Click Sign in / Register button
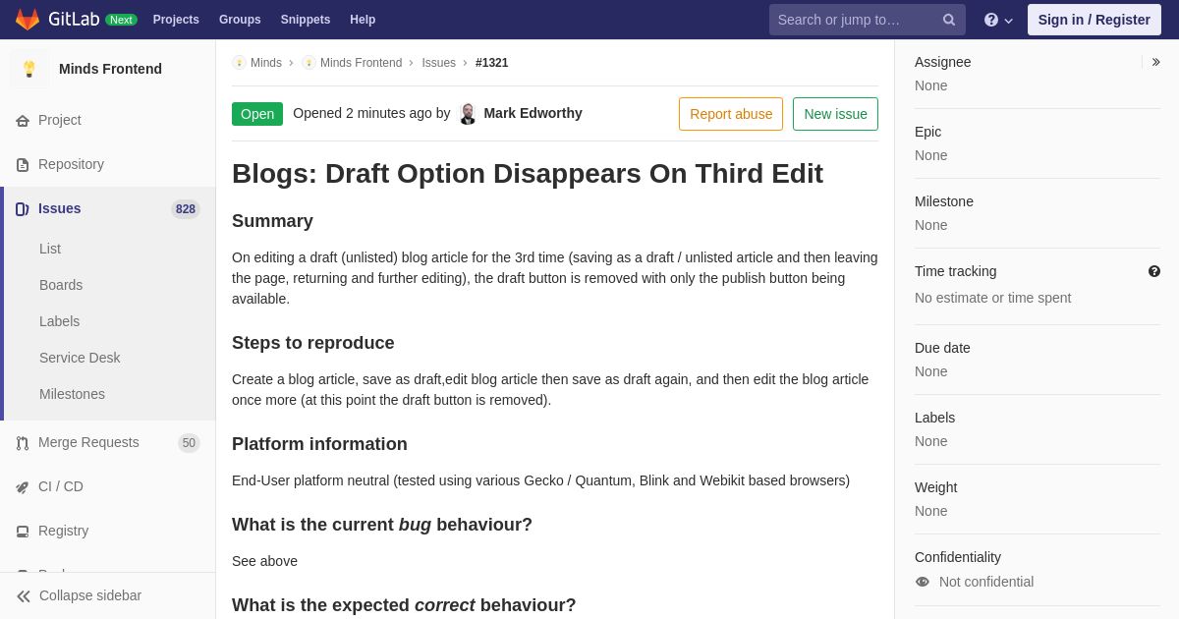 click(1095, 20)
